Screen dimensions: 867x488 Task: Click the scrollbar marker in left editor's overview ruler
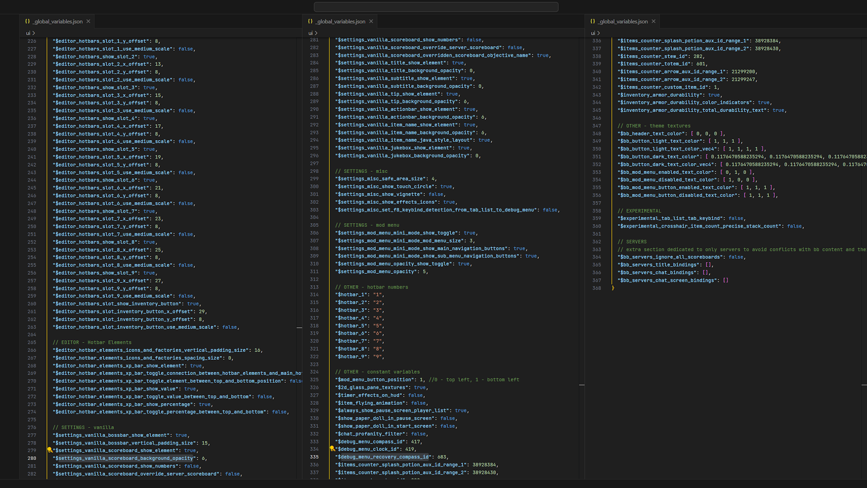point(299,327)
